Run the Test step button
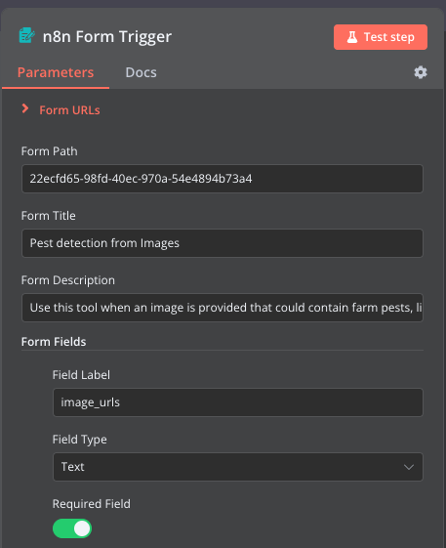The width and height of the screenshot is (446, 548). coord(381,37)
